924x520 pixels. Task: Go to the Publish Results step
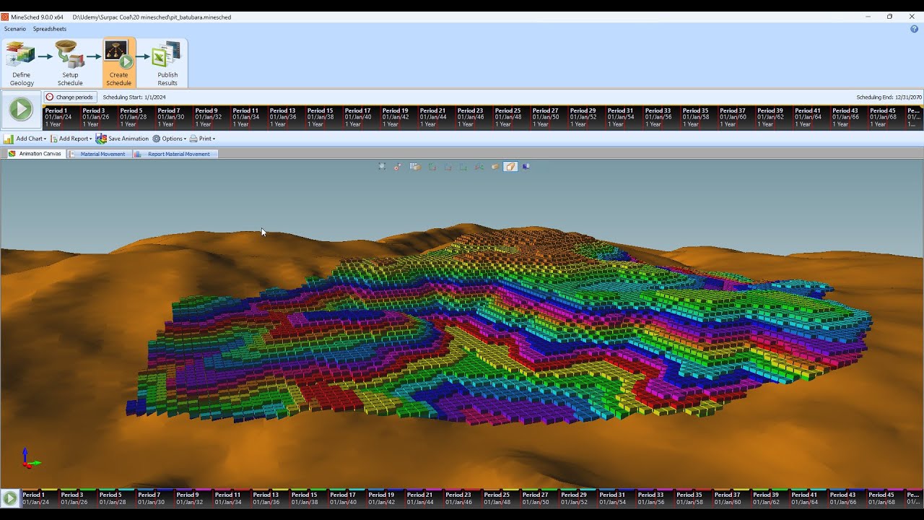tap(167, 64)
